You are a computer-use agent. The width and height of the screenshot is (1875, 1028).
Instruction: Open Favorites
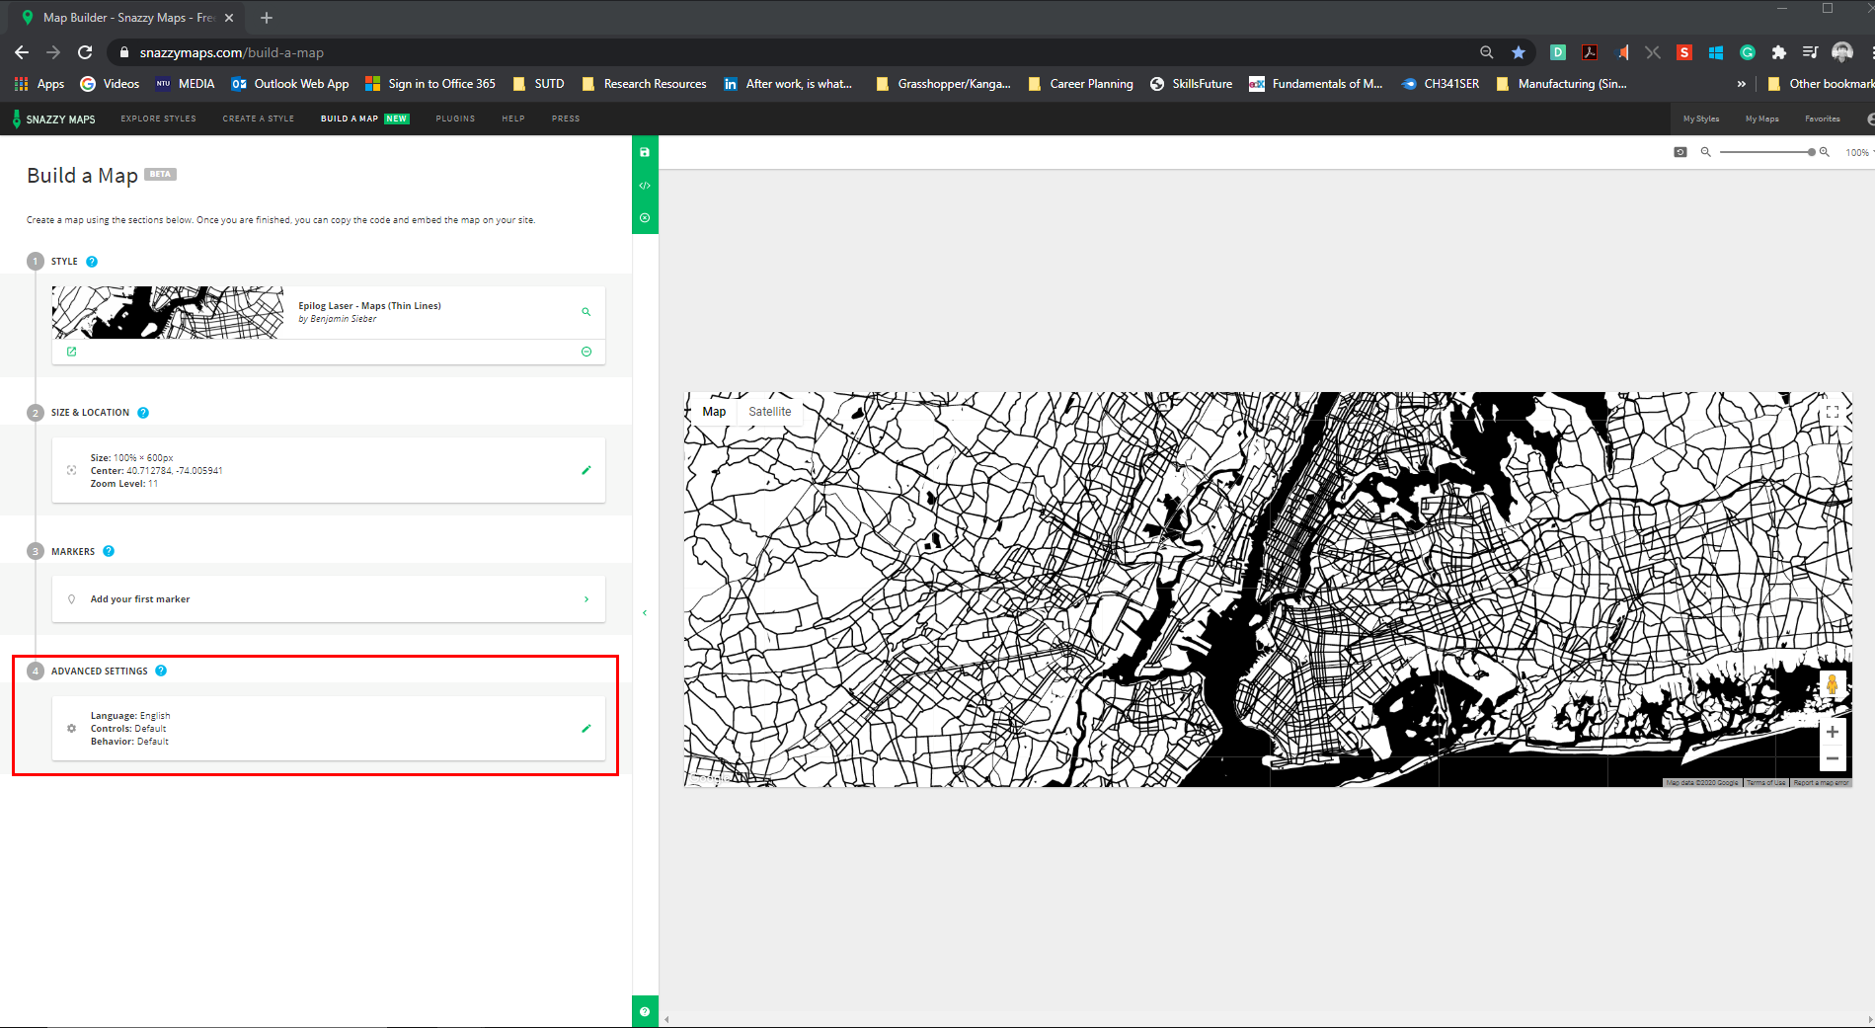(x=1823, y=119)
